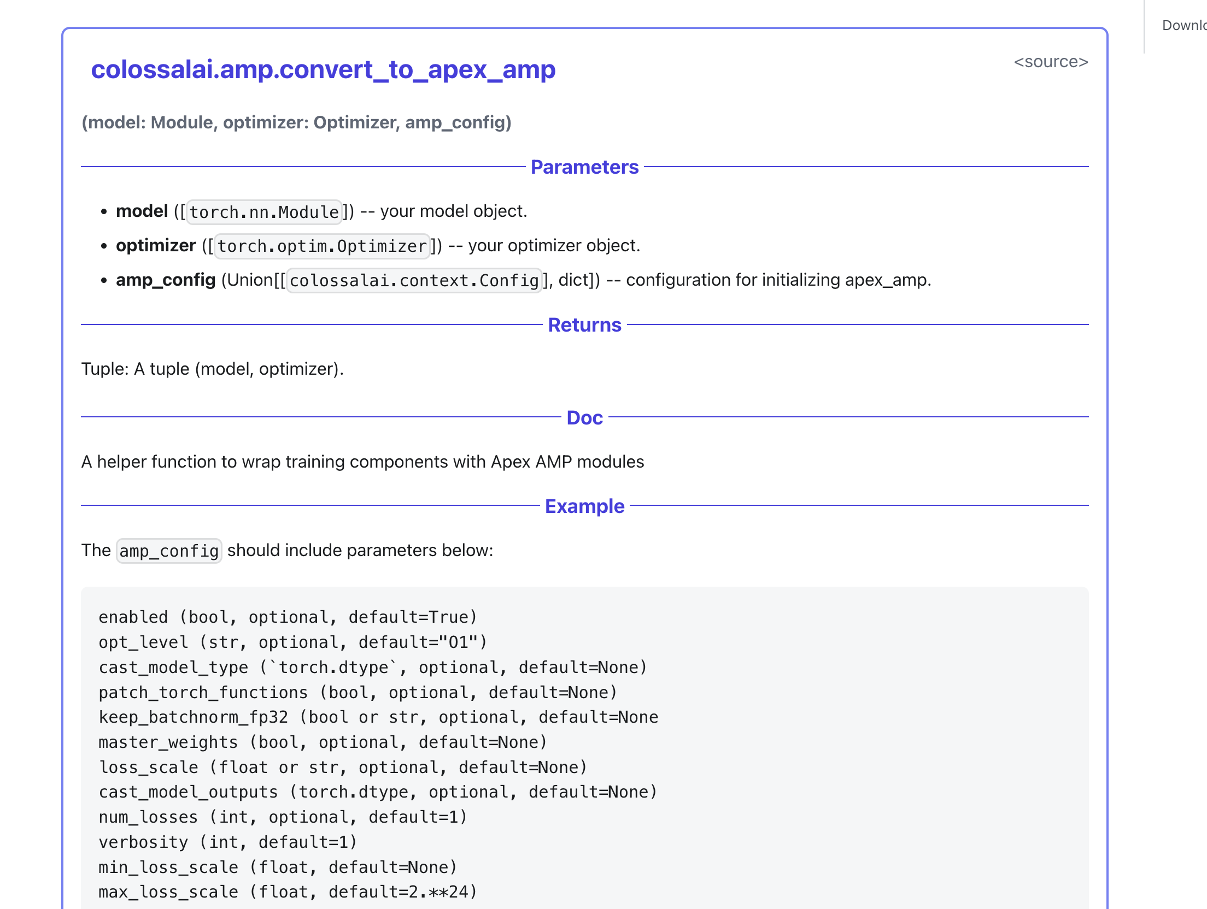Open the <source> link
The height and width of the screenshot is (909, 1207).
pyautogui.click(x=1051, y=62)
